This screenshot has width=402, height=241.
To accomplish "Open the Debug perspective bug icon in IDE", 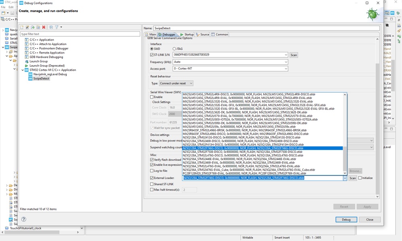I will (398, 13).
